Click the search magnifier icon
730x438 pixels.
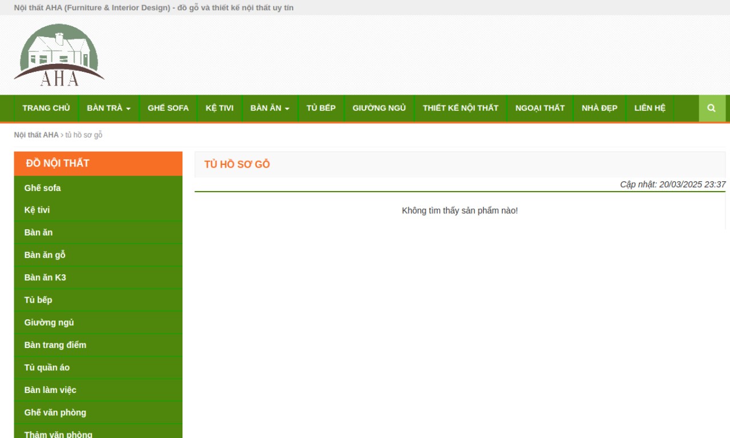click(712, 108)
